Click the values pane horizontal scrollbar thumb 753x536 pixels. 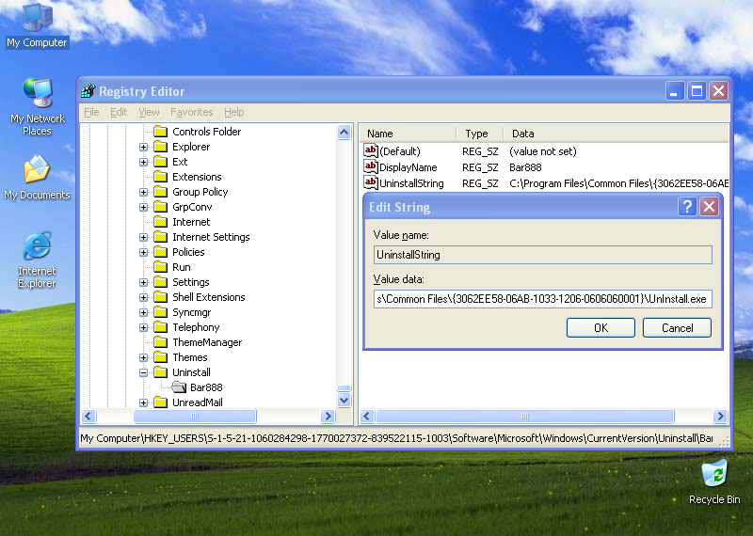pos(525,416)
